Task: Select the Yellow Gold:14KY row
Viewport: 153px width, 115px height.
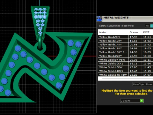Action: click(x=125, y=45)
